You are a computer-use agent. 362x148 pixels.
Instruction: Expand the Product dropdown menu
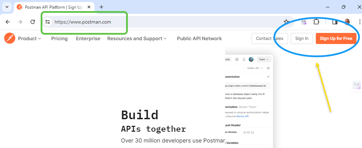tap(30, 38)
